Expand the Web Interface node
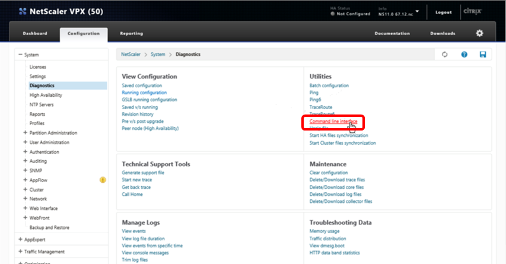506x264 pixels. (25, 208)
